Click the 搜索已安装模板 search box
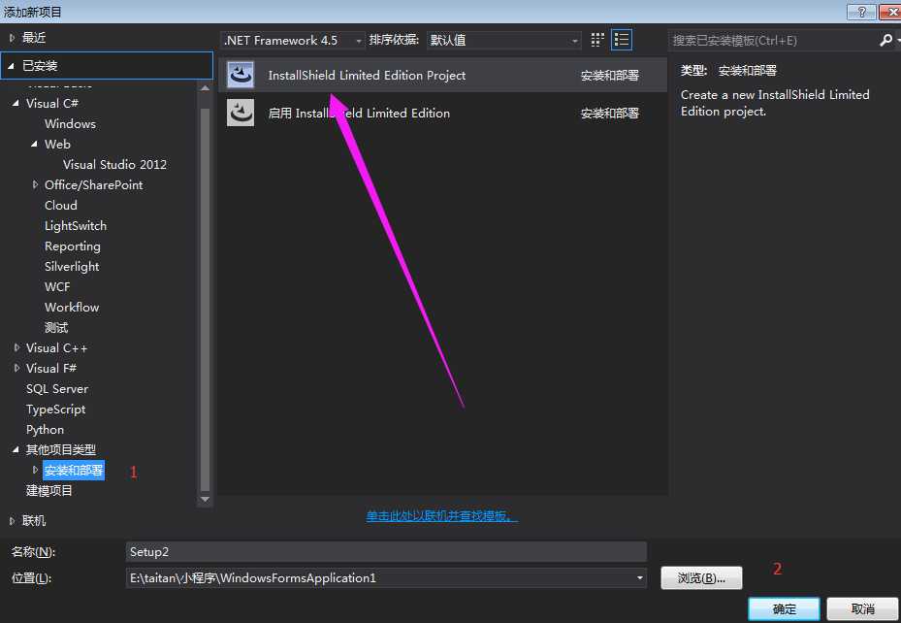 pyautogui.click(x=772, y=40)
